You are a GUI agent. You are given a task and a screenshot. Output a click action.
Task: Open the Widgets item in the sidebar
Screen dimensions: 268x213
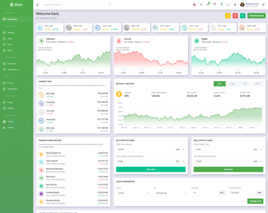click(x=11, y=32)
